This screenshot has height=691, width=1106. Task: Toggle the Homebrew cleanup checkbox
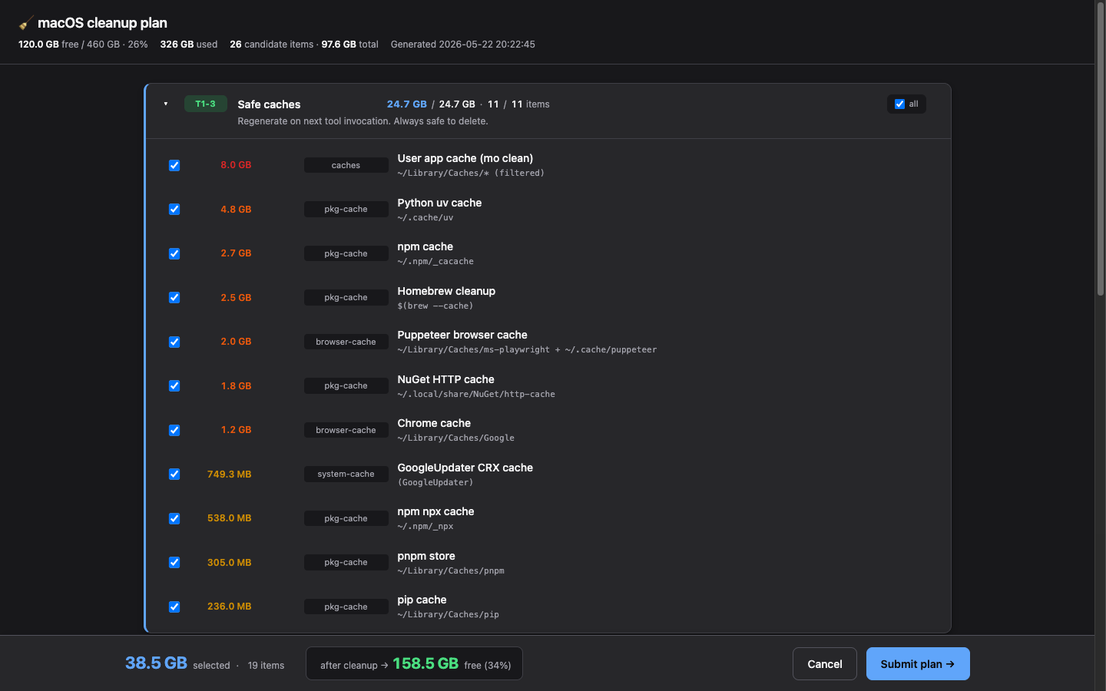(174, 298)
